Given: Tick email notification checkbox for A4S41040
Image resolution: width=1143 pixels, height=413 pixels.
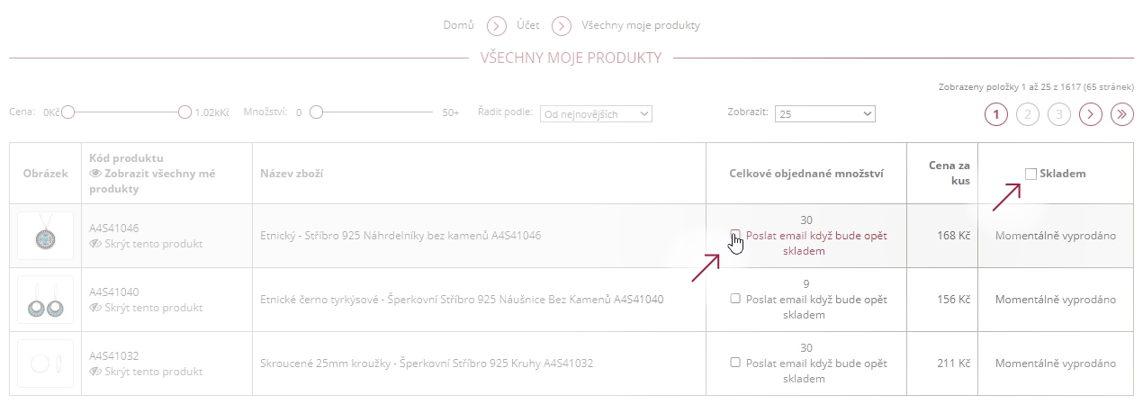Looking at the screenshot, I should tap(735, 298).
